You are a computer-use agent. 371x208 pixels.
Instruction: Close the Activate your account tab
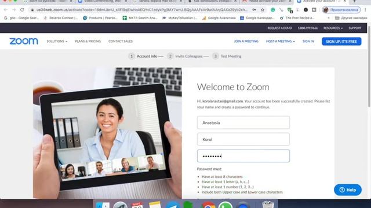(344, 1)
